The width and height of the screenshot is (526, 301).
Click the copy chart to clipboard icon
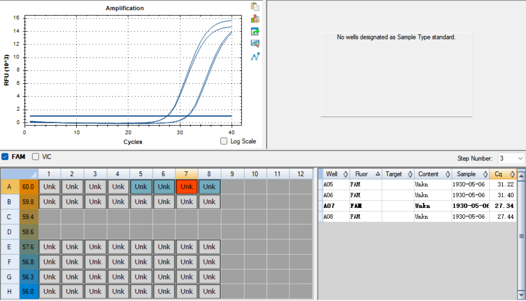pos(255,6)
